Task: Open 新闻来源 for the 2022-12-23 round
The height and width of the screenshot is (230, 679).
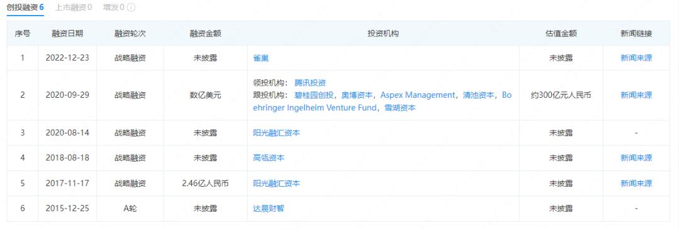Action: tap(636, 58)
